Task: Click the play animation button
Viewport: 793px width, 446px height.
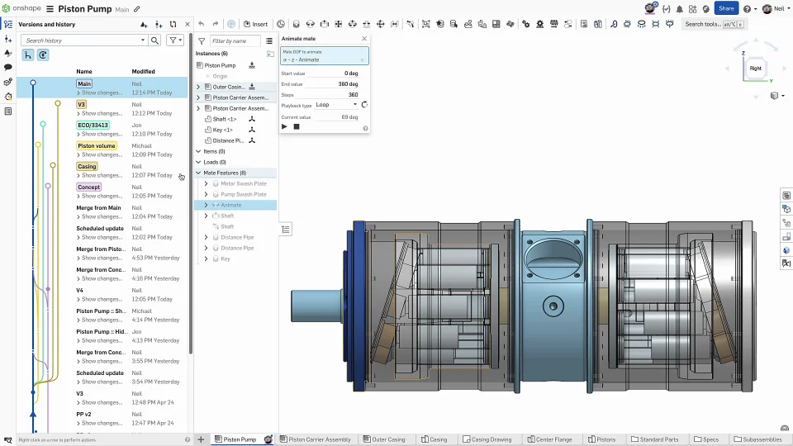Action: pos(284,127)
